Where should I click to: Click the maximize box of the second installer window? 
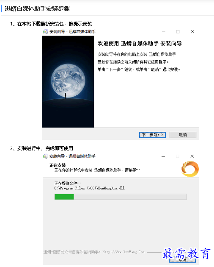[178, 156]
